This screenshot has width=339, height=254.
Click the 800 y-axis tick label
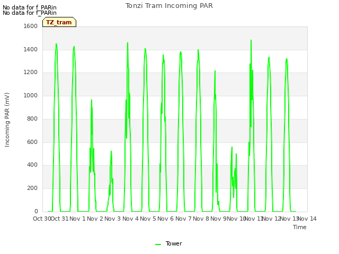point(32,119)
